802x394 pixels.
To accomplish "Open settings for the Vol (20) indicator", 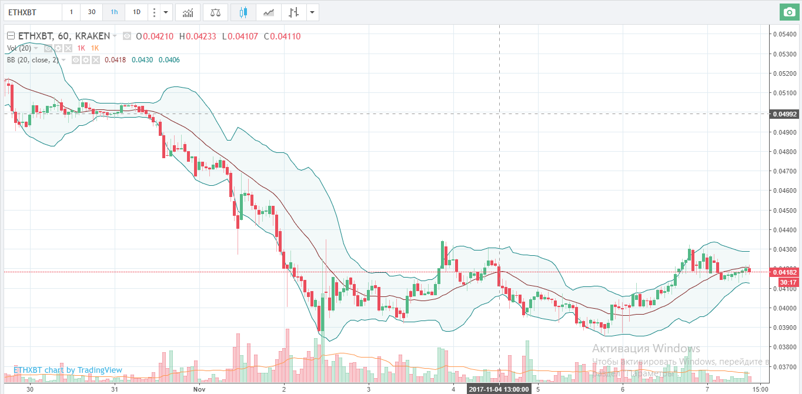I will (58, 48).
